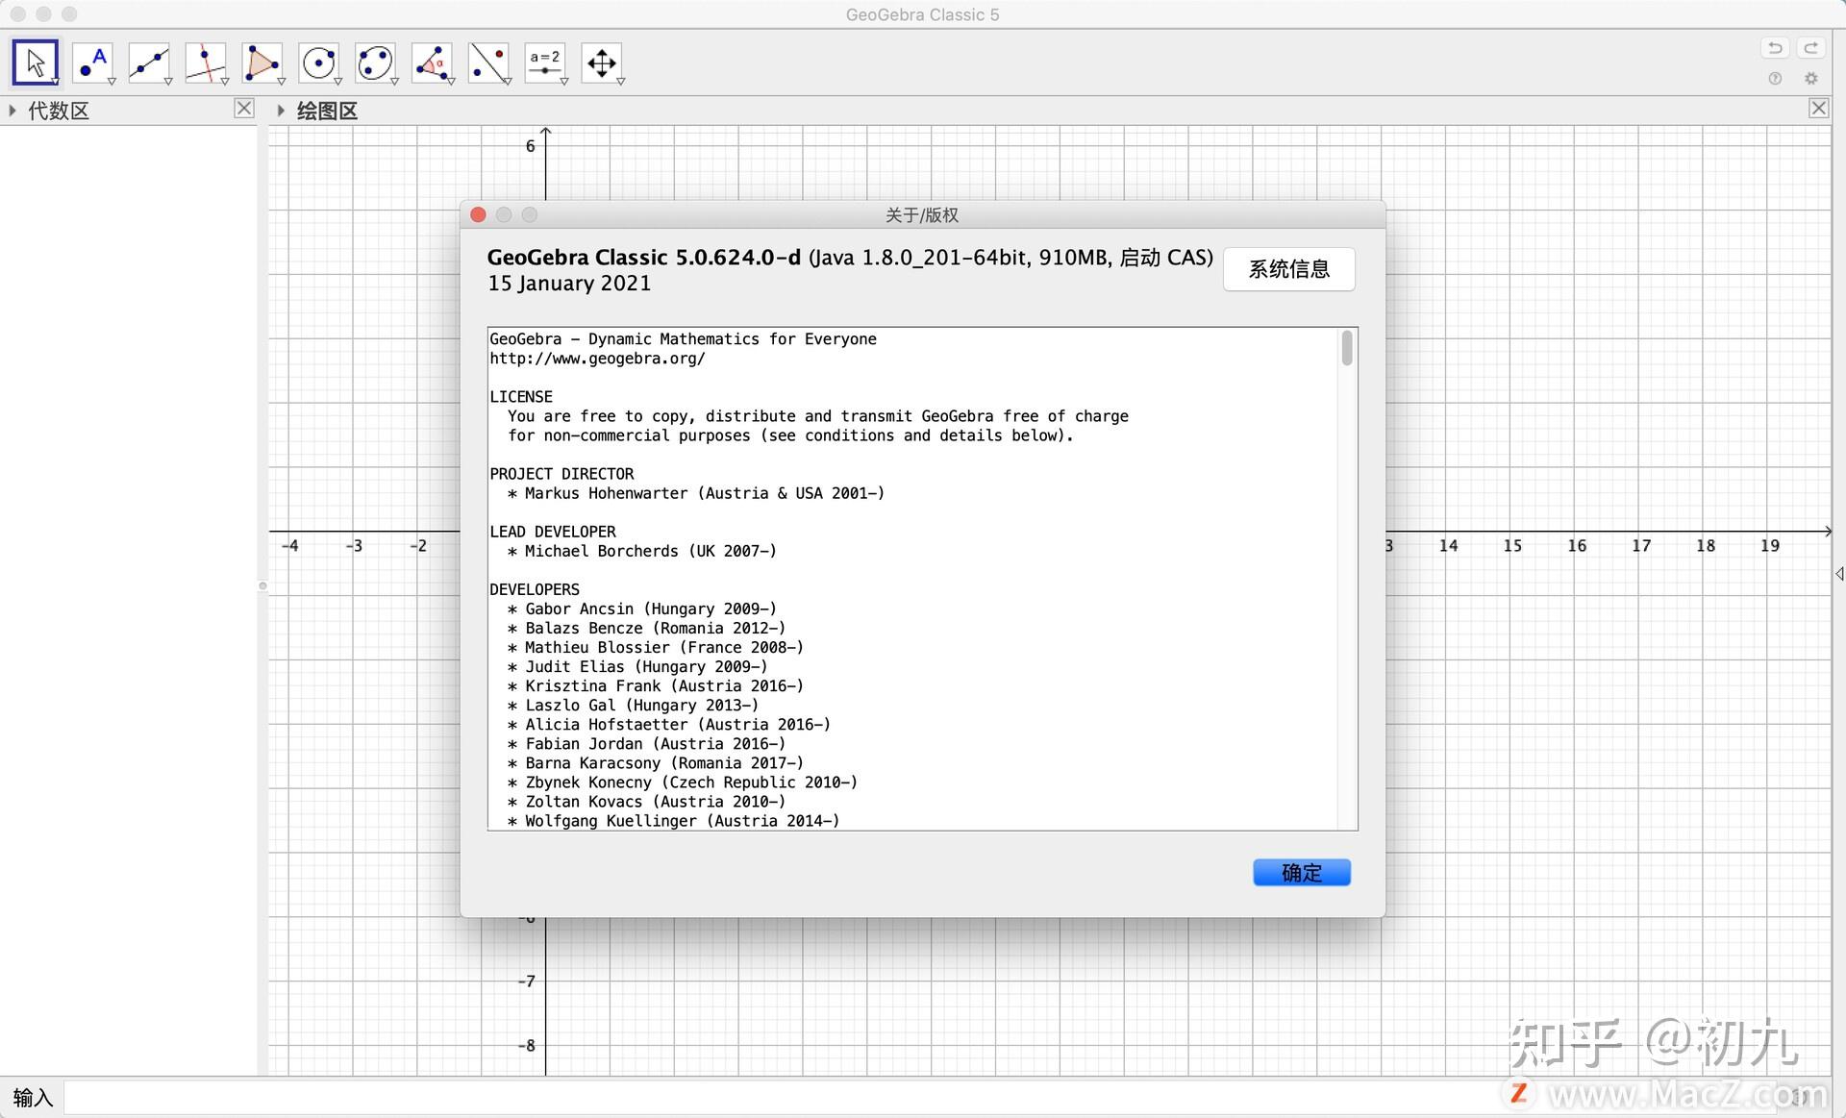
Task: Click the Markus Hohenwarter line
Action: [x=696, y=493]
